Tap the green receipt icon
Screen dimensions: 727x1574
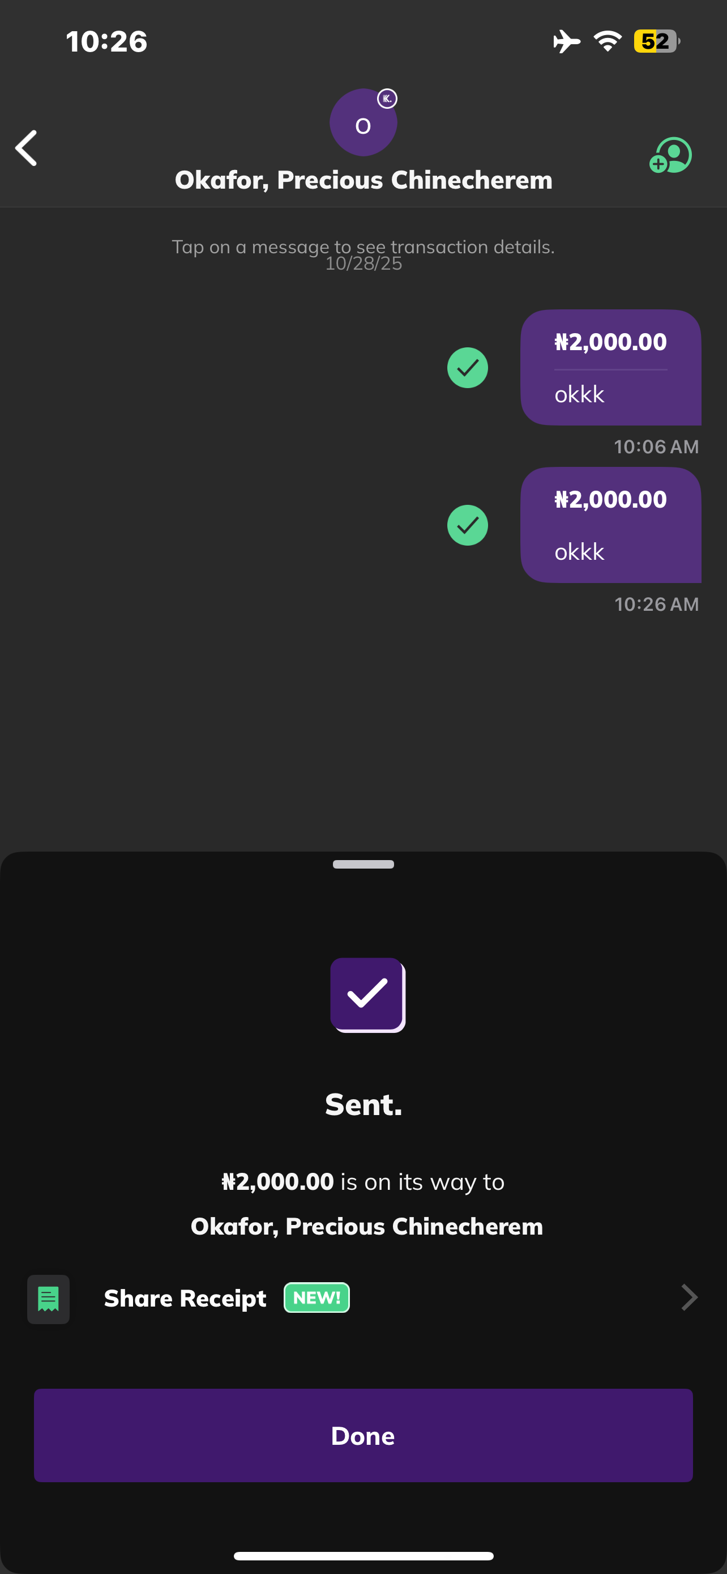[x=48, y=1299]
